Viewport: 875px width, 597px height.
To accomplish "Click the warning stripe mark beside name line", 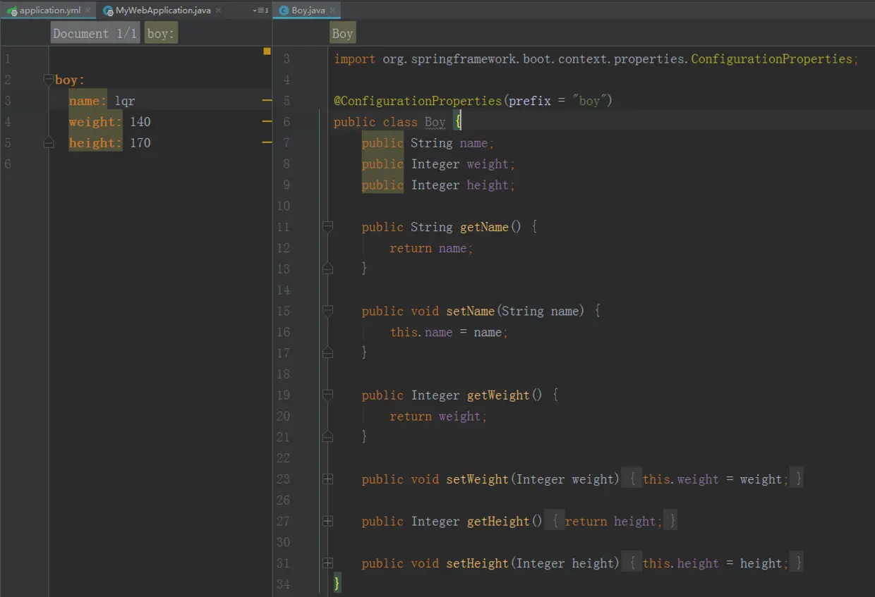I will coord(267,101).
